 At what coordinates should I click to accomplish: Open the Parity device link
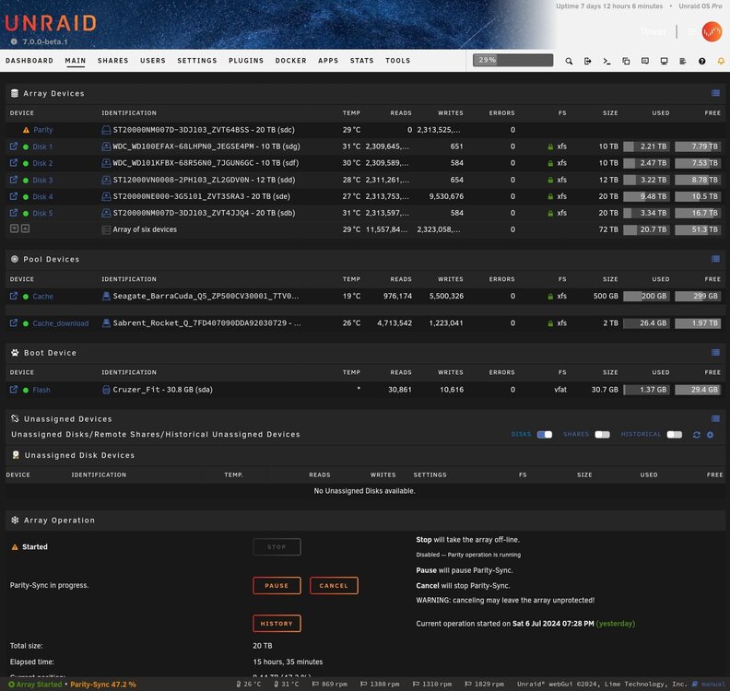point(42,130)
